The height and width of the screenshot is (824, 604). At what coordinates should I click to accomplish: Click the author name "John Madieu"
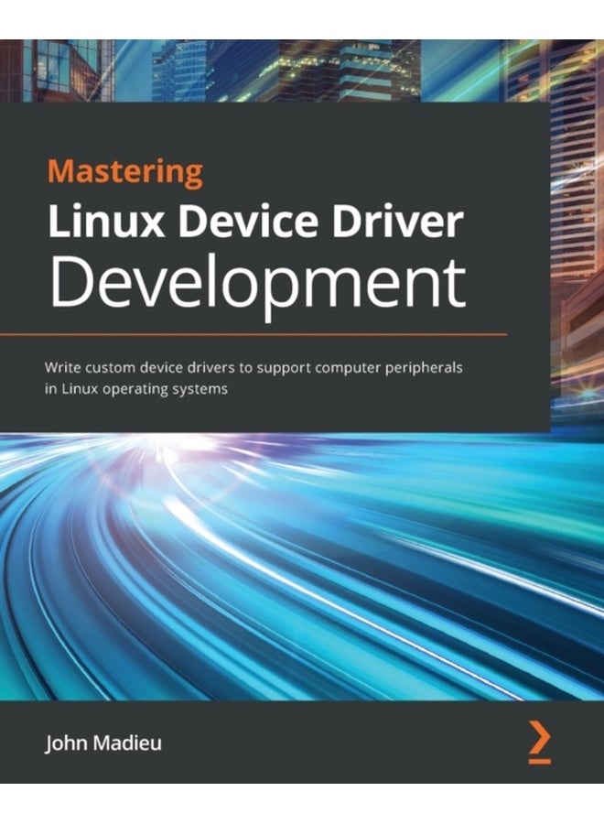(x=103, y=743)
